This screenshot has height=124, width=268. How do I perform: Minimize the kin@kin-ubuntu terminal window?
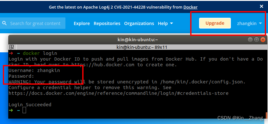pyautogui.click(x=250, y=40)
